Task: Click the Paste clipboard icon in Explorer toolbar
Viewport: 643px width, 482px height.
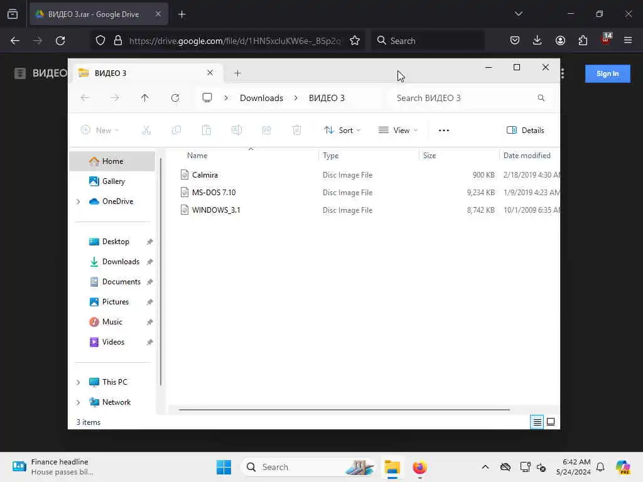Action: (x=206, y=131)
